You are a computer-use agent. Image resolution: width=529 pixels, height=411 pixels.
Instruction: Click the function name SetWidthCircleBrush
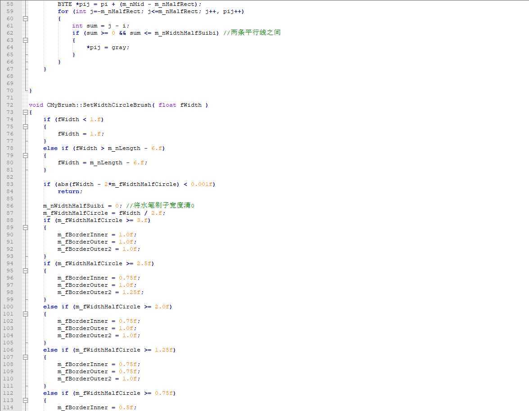coord(117,105)
